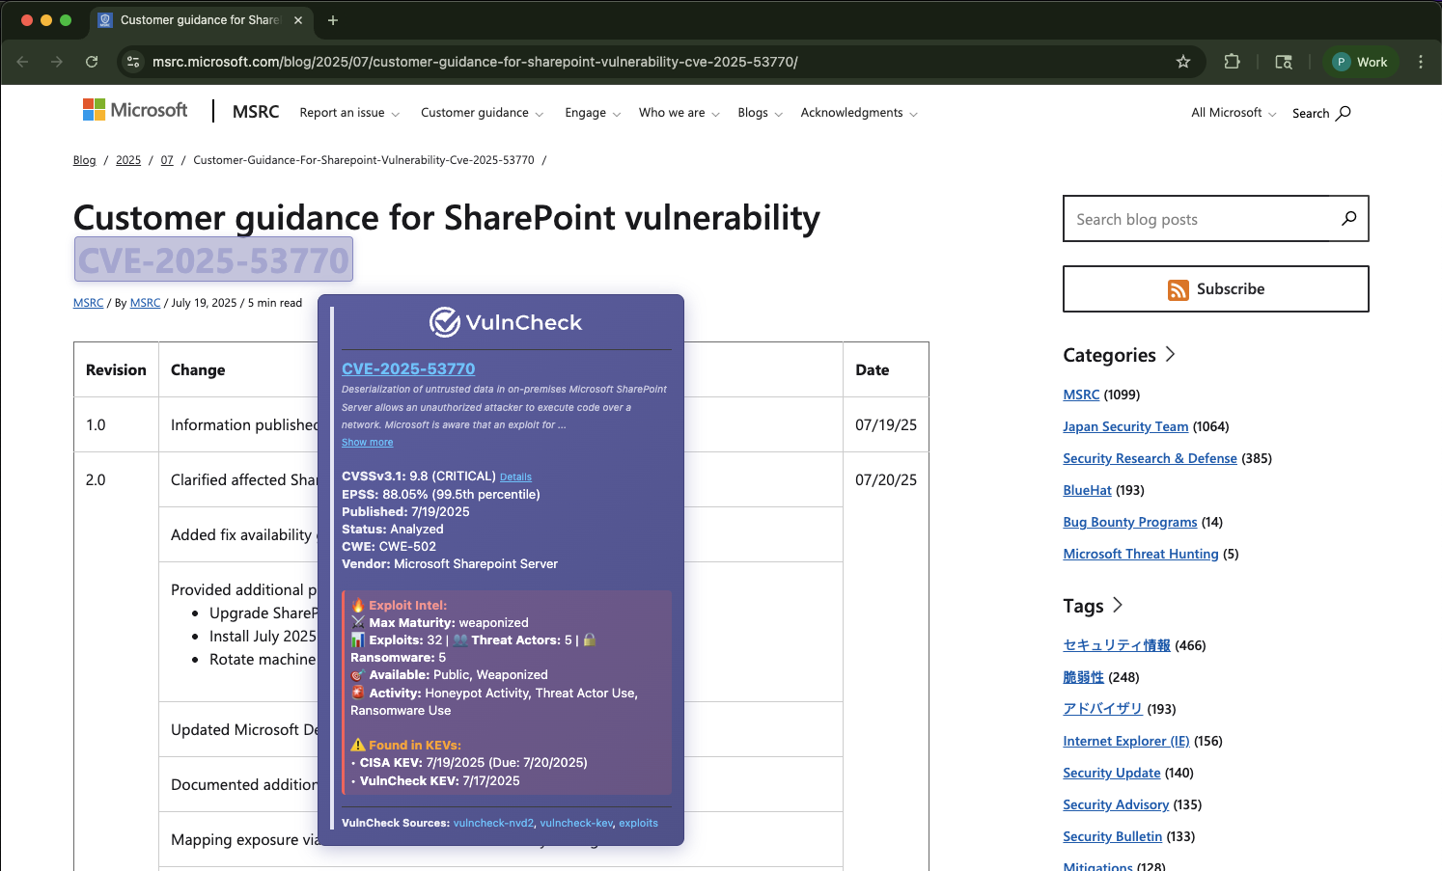The width and height of the screenshot is (1442, 871).
Task: Click the Search blog posts field
Action: click(1197, 219)
